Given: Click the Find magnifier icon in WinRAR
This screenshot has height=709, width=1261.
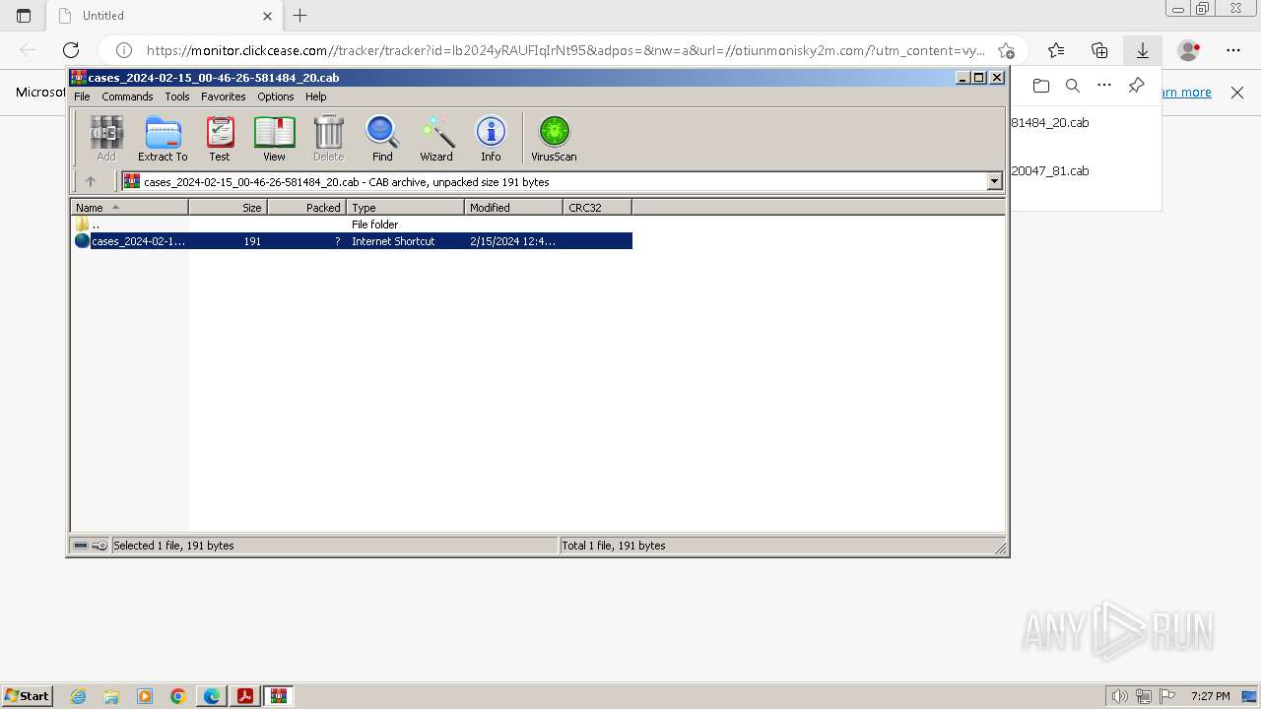Looking at the screenshot, I should click(x=382, y=138).
